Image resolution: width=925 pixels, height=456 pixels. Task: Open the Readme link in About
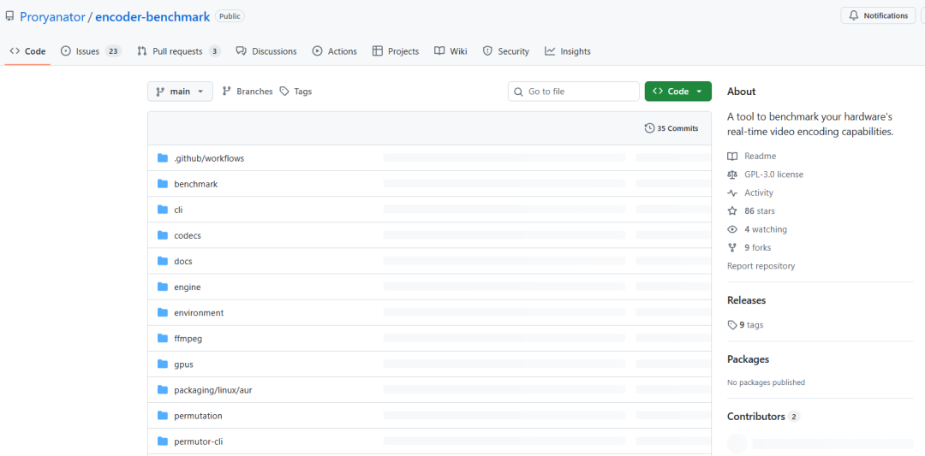tap(752, 156)
